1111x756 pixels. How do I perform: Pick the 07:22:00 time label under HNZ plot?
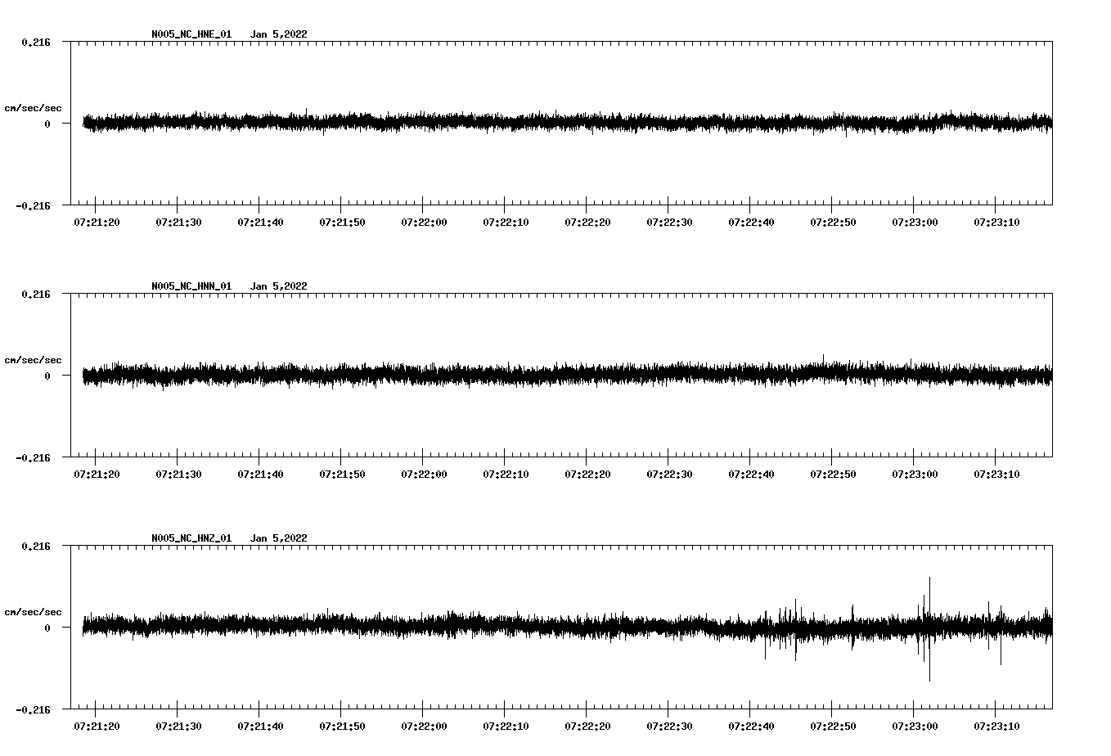[424, 727]
